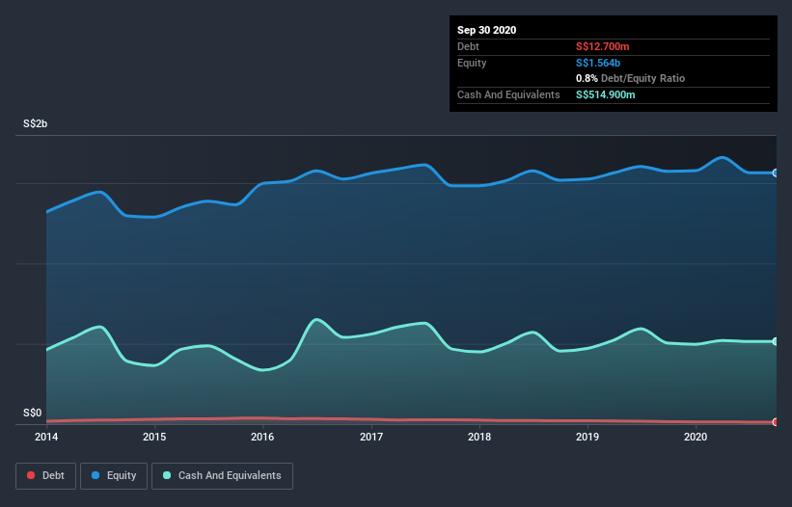Click the S$0 y-axis label
792x507 pixels.
33,413
